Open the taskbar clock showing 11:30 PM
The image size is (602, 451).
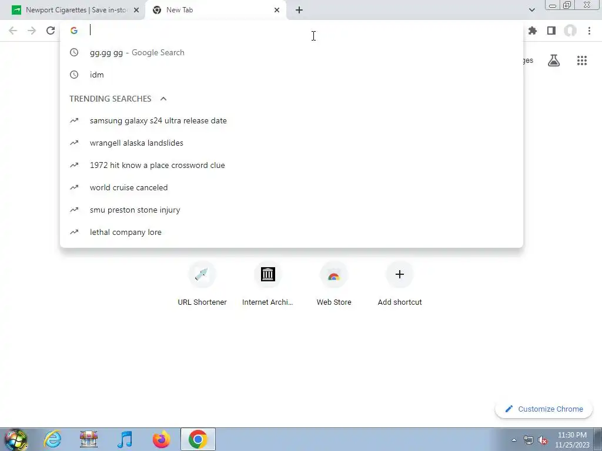coord(572,440)
